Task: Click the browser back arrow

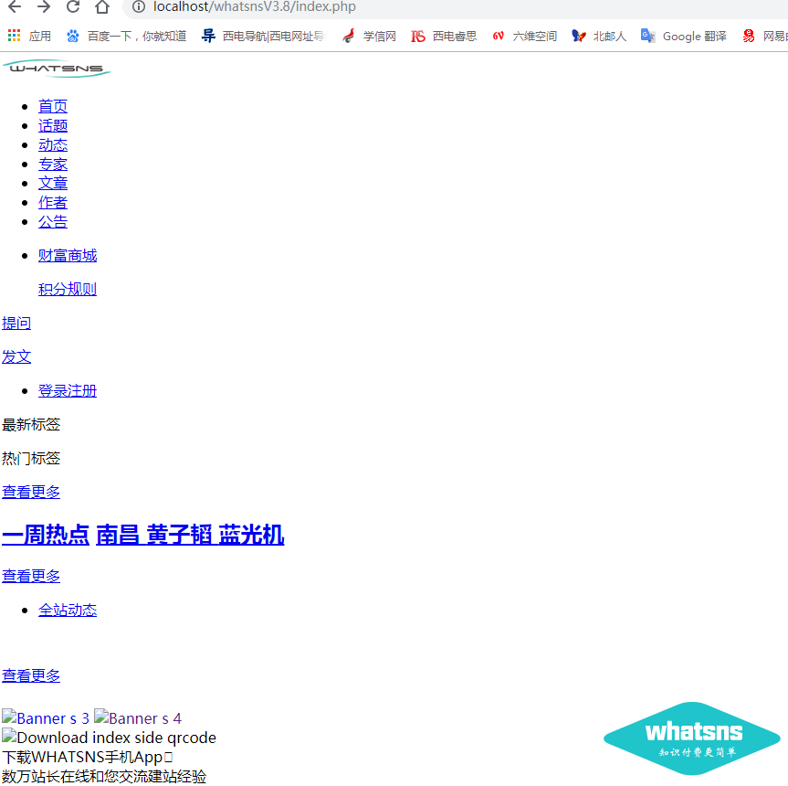Action: pos(15,7)
